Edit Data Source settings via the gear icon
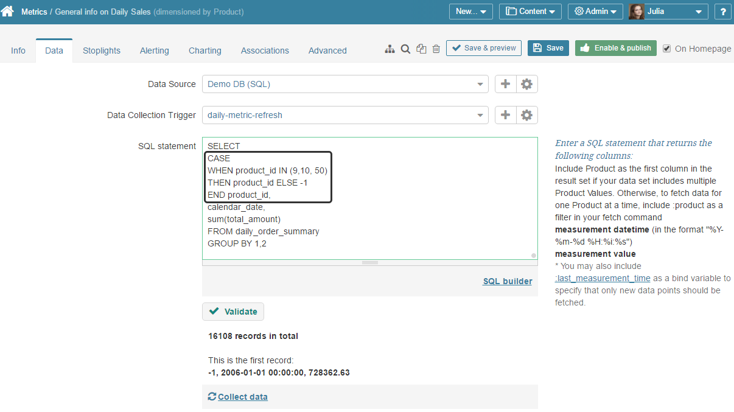This screenshot has width=734, height=412. point(526,83)
